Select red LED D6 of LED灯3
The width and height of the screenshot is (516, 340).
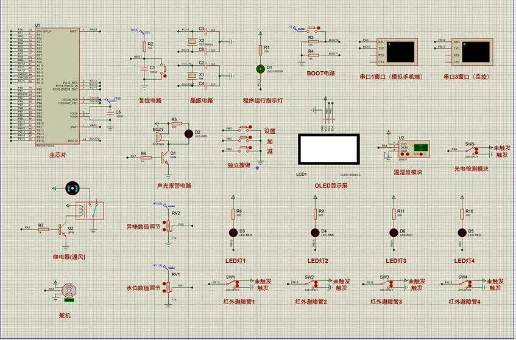(x=394, y=232)
